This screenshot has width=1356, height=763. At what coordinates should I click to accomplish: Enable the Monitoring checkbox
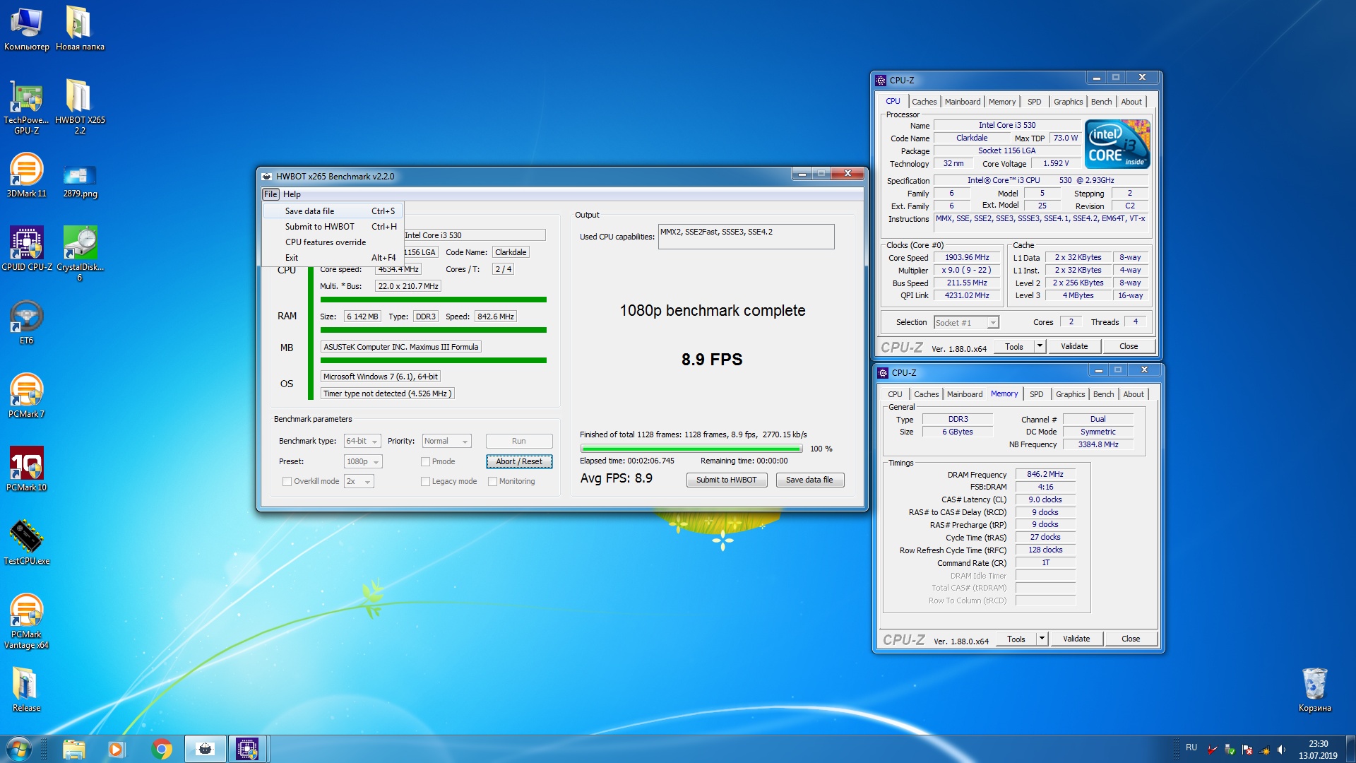coord(492,481)
